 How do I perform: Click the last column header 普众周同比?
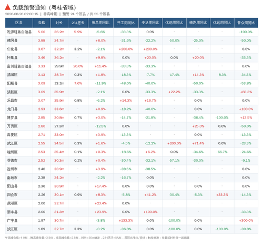pyautogui.click(x=246, y=23)
